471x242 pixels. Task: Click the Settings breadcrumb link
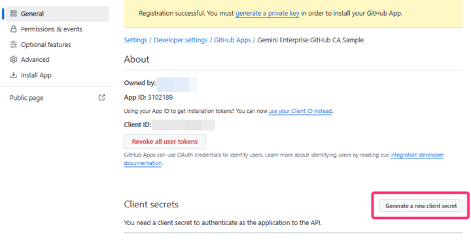(x=135, y=40)
